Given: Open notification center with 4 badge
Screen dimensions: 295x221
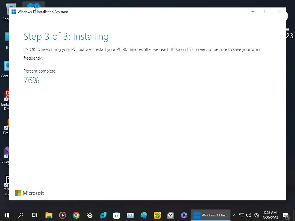Looking at the screenshot, I should tap(286, 215).
